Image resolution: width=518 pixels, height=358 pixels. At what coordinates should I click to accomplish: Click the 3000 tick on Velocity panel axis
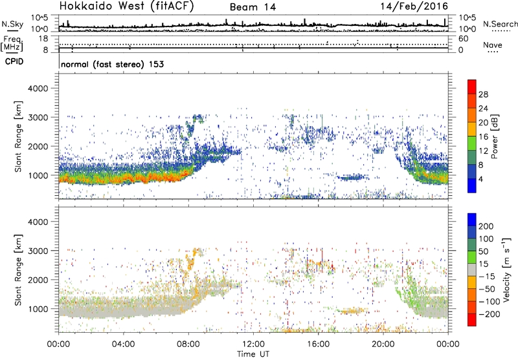(x=38, y=251)
